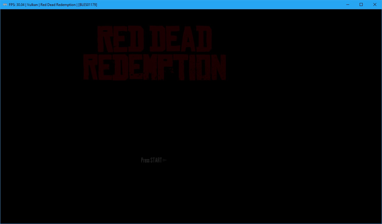Click the BLES01179 serial in title bar
Viewport: 382px width, 224px height.
tap(88, 4)
